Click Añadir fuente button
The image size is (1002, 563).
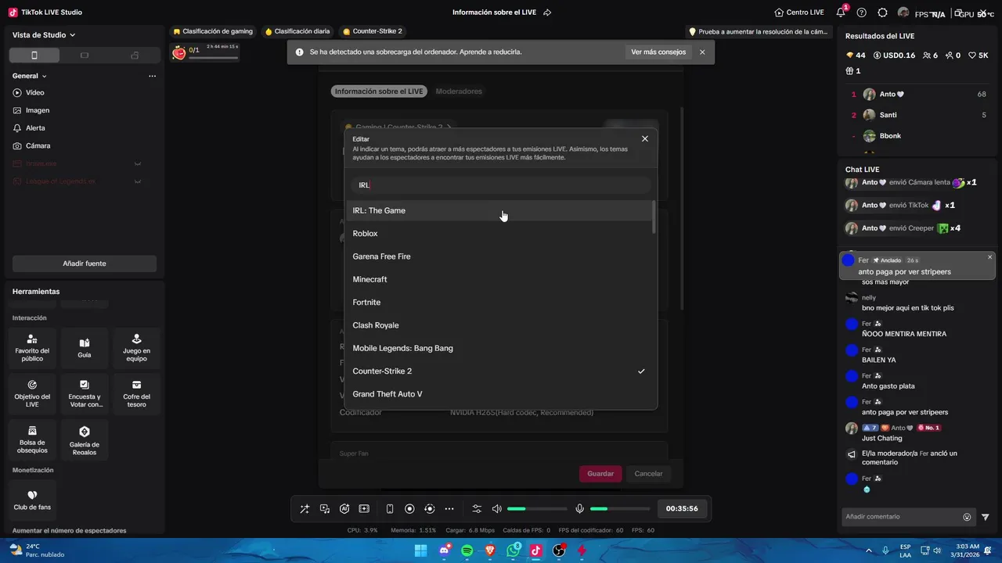[85, 264]
